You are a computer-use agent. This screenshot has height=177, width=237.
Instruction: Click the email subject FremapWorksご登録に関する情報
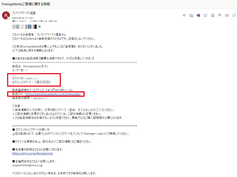coord(26,4)
